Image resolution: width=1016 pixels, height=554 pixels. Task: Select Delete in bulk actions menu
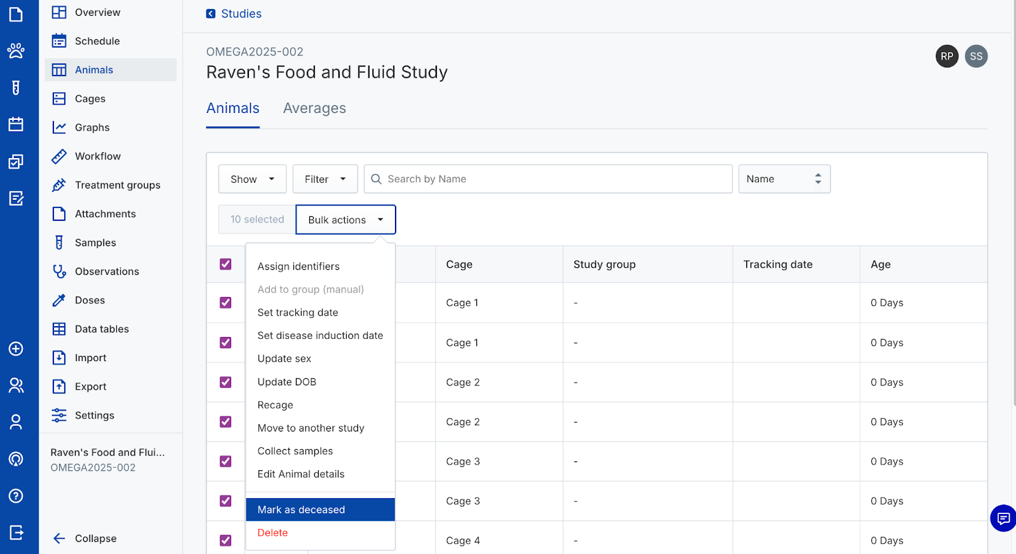[x=272, y=533]
